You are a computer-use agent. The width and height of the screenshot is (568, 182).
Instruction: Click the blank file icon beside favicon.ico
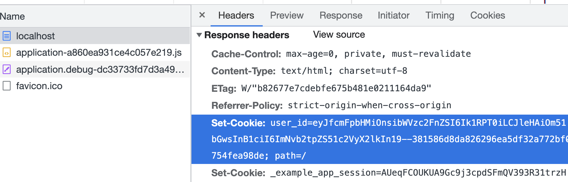click(7, 86)
